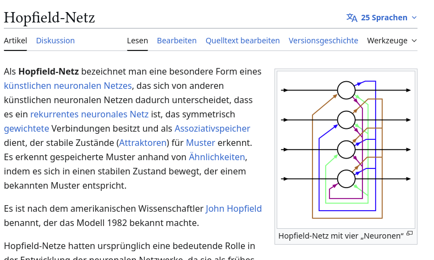The width and height of the screenshot is (434, 260).
Task: Follow the Attraktoren link
Action: (x=143, y=143)
